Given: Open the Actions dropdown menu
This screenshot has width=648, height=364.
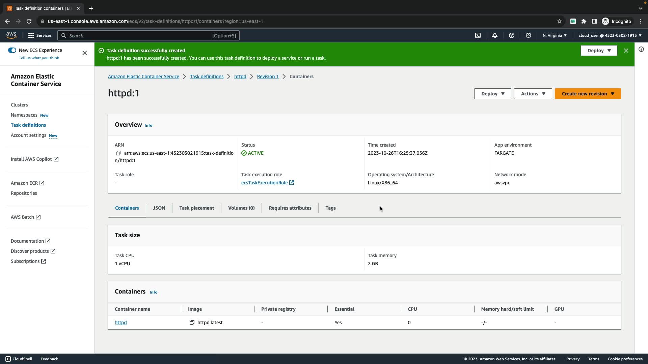Looking at the screenshot, I should tap(533, 94).
